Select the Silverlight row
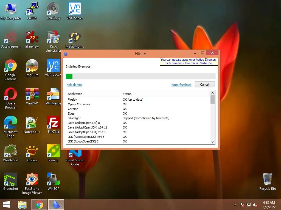 pyautogui.click(x=138, y=118)
